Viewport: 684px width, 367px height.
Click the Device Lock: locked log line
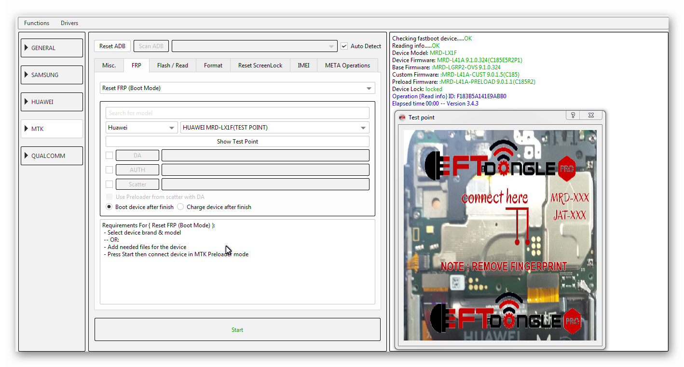[x=417, y=89]
